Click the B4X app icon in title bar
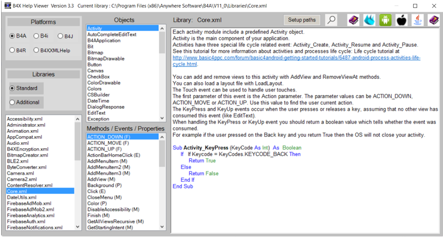 [8, 6]
